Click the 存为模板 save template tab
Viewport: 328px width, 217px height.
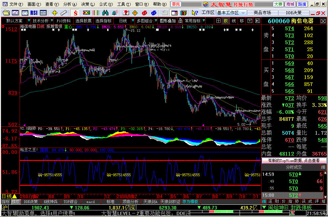[190, 202]
